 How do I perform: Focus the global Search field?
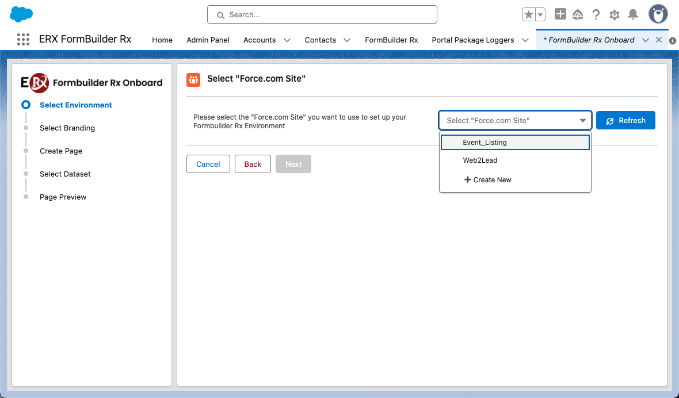322,15
